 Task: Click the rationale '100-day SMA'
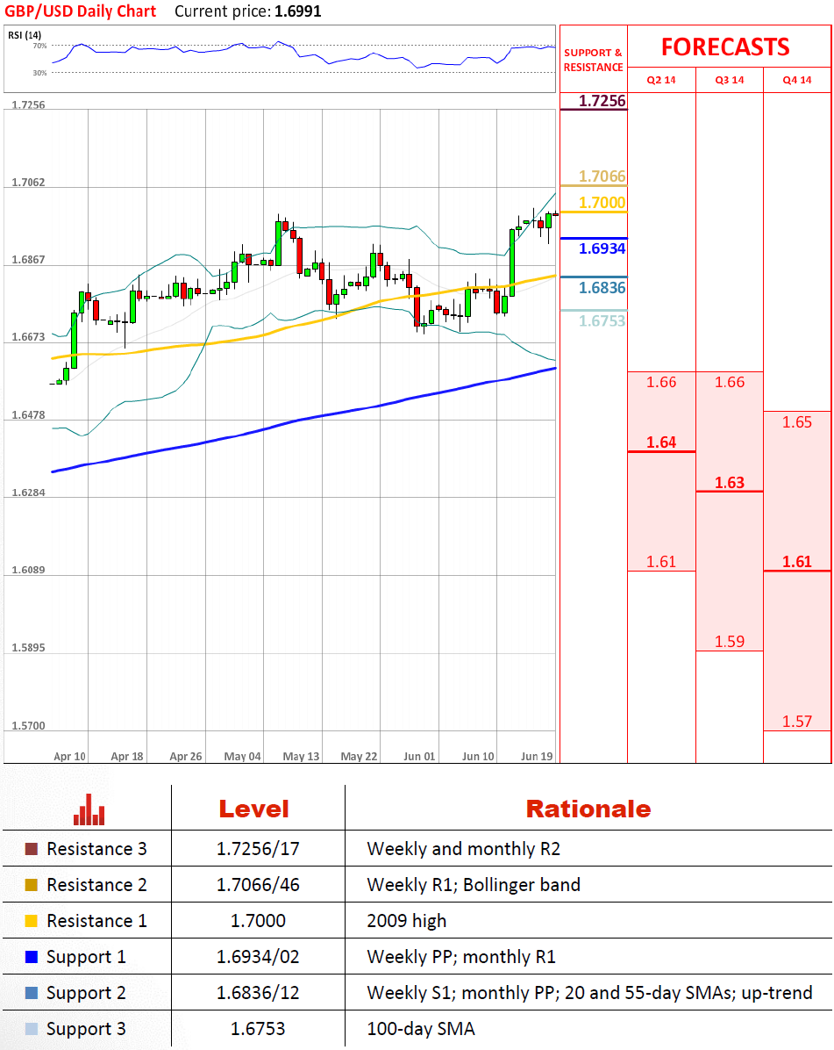[421, 1029]
